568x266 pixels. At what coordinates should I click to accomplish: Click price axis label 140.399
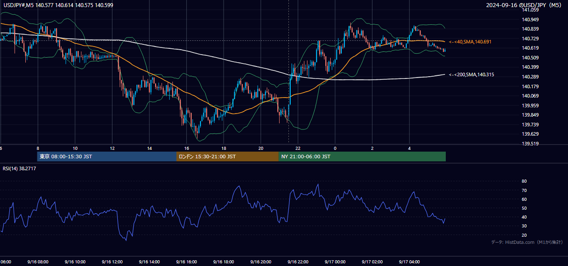coord(530,67)
